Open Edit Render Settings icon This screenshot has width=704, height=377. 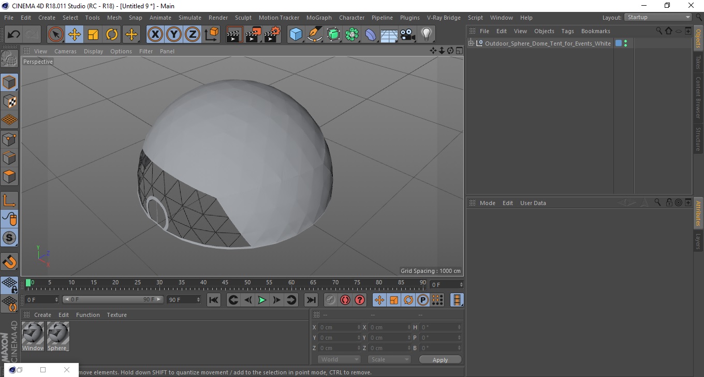pyautogui.click(x=272, y=35)
